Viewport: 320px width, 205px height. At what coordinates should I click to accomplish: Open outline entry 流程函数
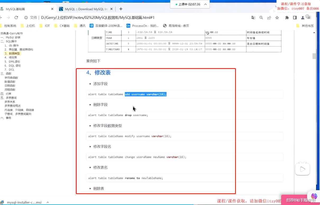coord(10,90)
